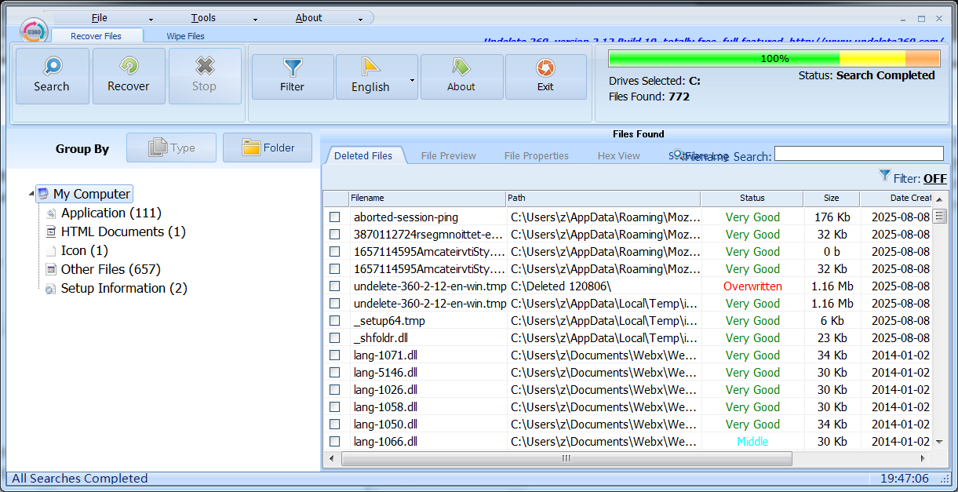Open the Tools menu dropdown arrow

point(255,19)
